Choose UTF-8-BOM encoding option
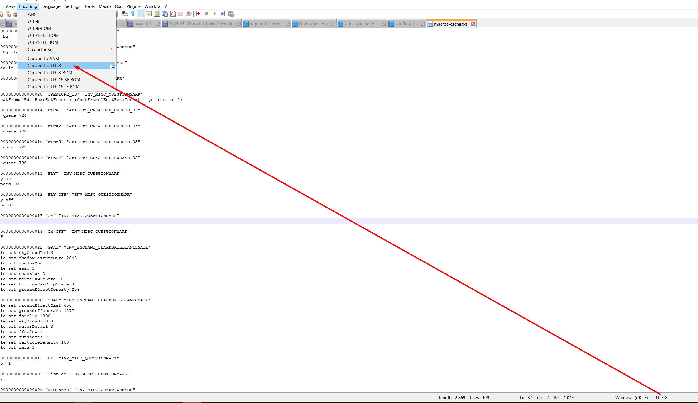The height and width of the screenshot is (403, 698). coord(67,28)
